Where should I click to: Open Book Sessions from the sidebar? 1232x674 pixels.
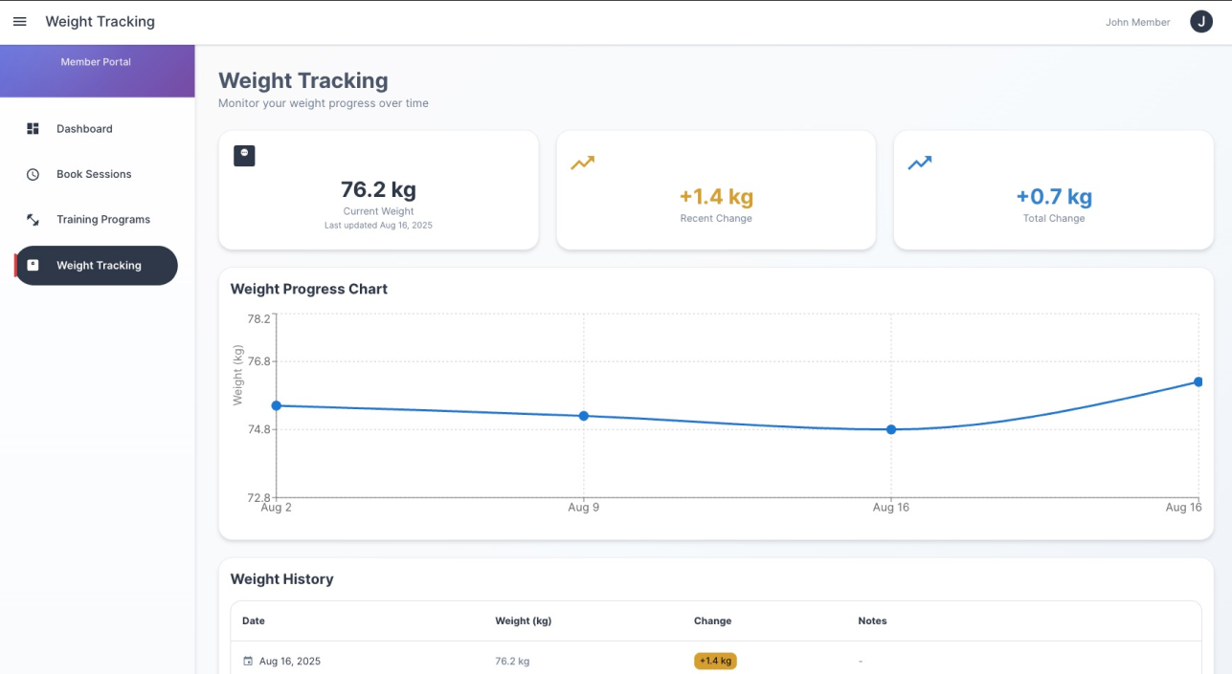pos(96,174)
